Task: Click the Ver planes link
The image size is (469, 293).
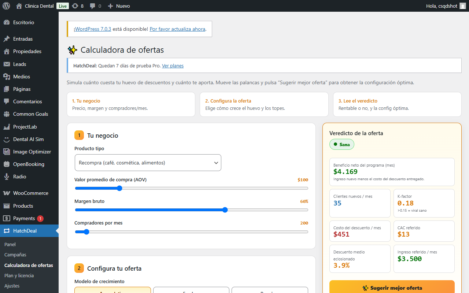Action: [173, 66]
